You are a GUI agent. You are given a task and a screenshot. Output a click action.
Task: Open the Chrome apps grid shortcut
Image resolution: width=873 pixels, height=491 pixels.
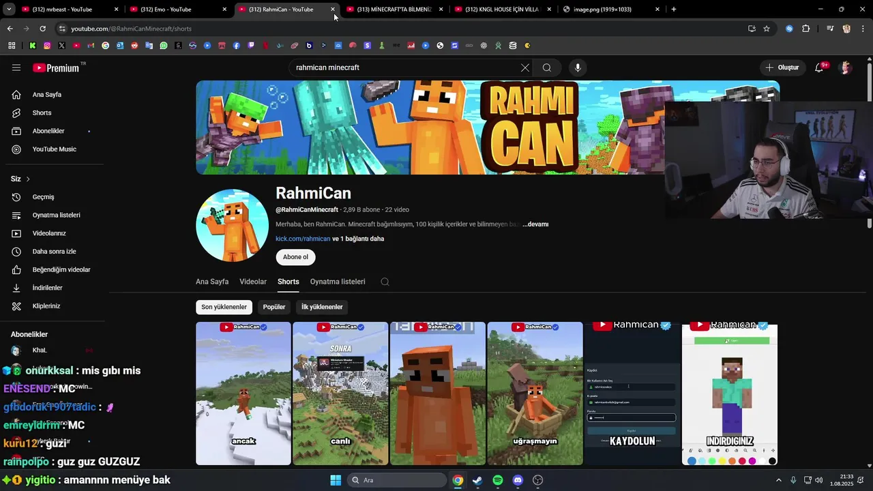click(12, 46)
